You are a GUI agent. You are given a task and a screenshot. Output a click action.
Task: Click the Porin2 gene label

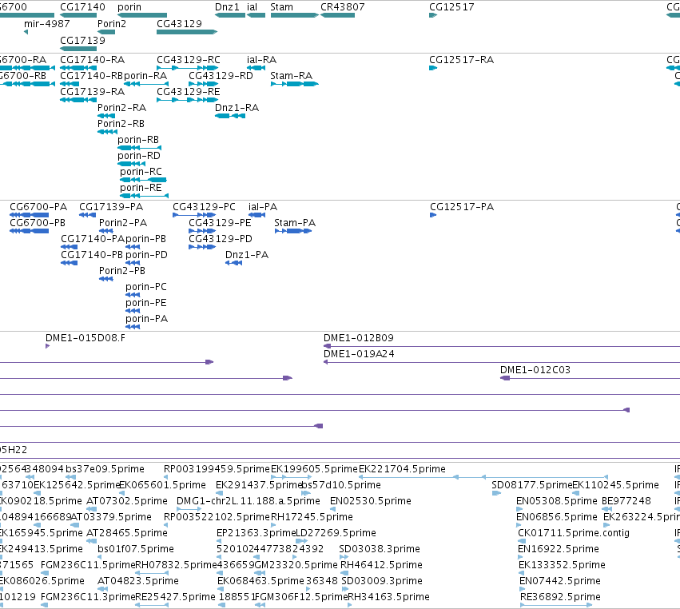pyautogui.click(x=112, y=23)
